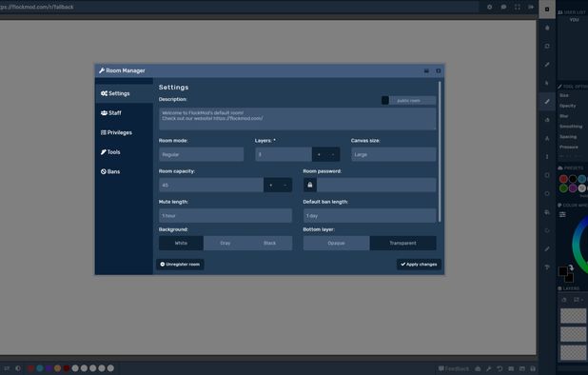The image size is (588, 375).
Task: Increase the Layers count with plus
Action: click(x=319, y=154)
